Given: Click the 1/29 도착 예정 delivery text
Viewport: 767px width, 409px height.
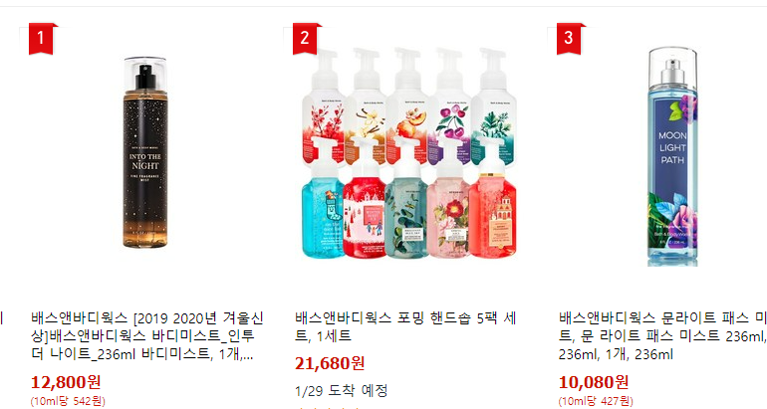Looking at the screenshot, I should (342, 390).
